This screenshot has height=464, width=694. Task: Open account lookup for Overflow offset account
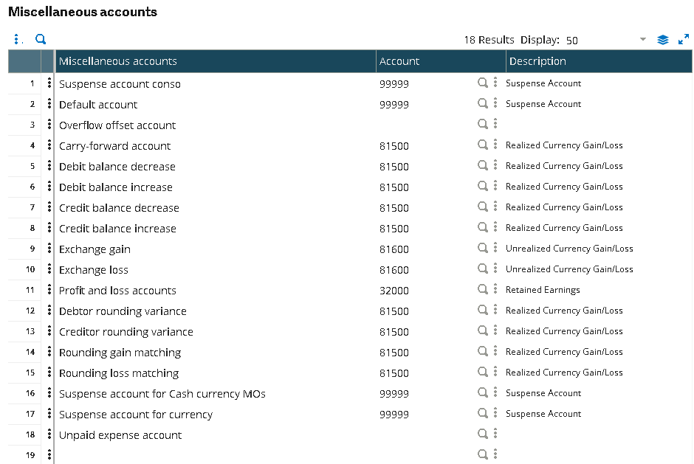click(482, 124)
